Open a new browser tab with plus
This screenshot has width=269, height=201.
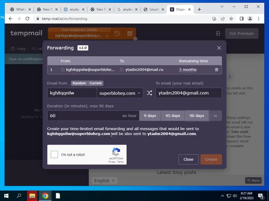[x=199, y=9]
